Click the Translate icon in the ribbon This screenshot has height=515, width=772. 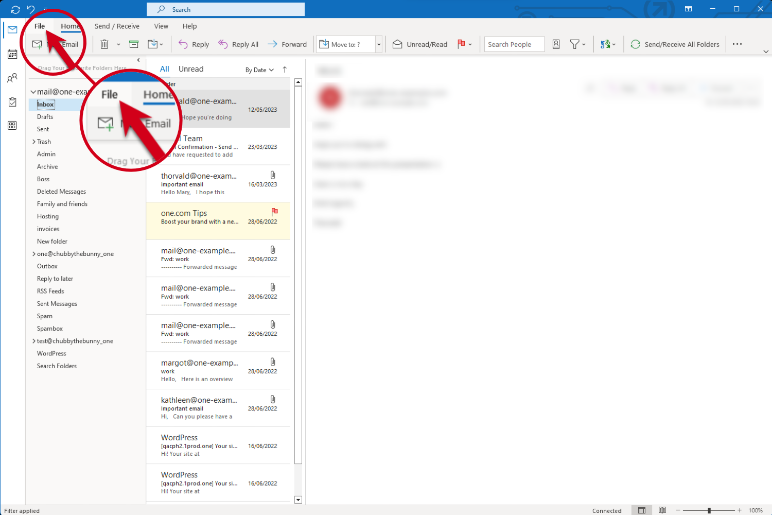(x=605, y=44)
